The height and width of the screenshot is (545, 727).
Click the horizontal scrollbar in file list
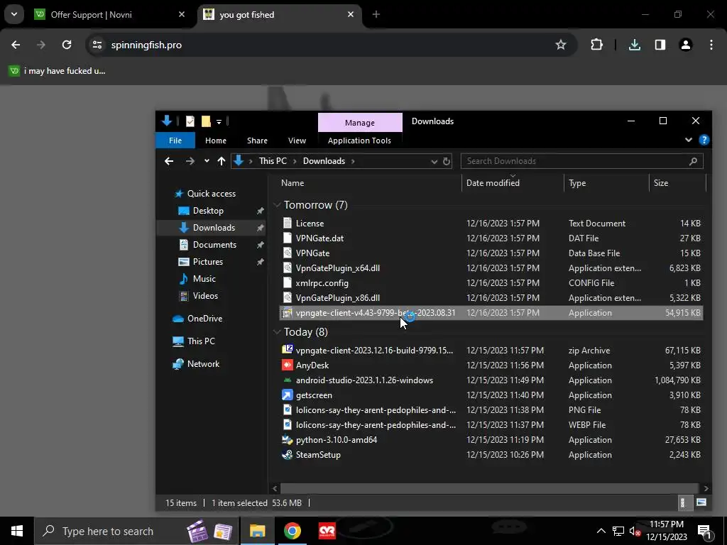pyautogui.click(x=490, y=488)
